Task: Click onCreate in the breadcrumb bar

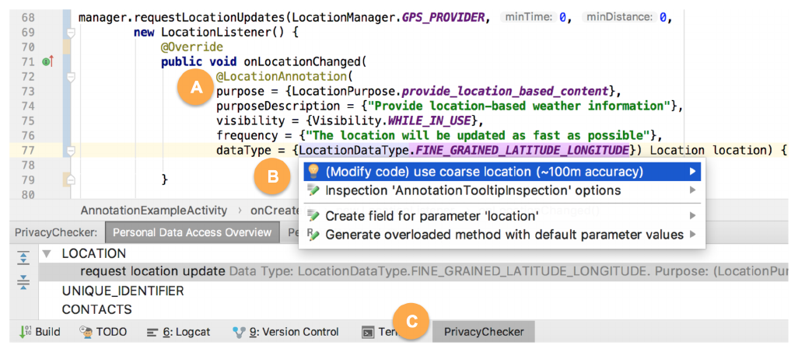Action: [x=275, y=211]
